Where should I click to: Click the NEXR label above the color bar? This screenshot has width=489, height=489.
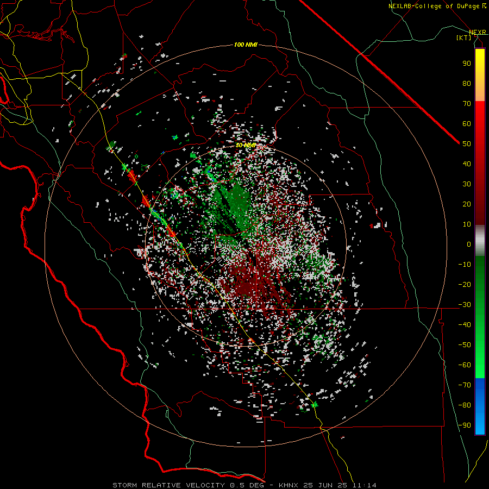click(478, 32)
